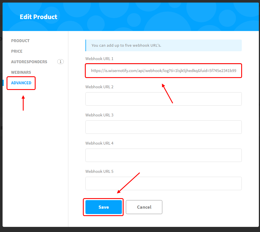Click the "Webhook URL 1" label
The height and width of the screenshot is (232, 260).
(99, 59)
